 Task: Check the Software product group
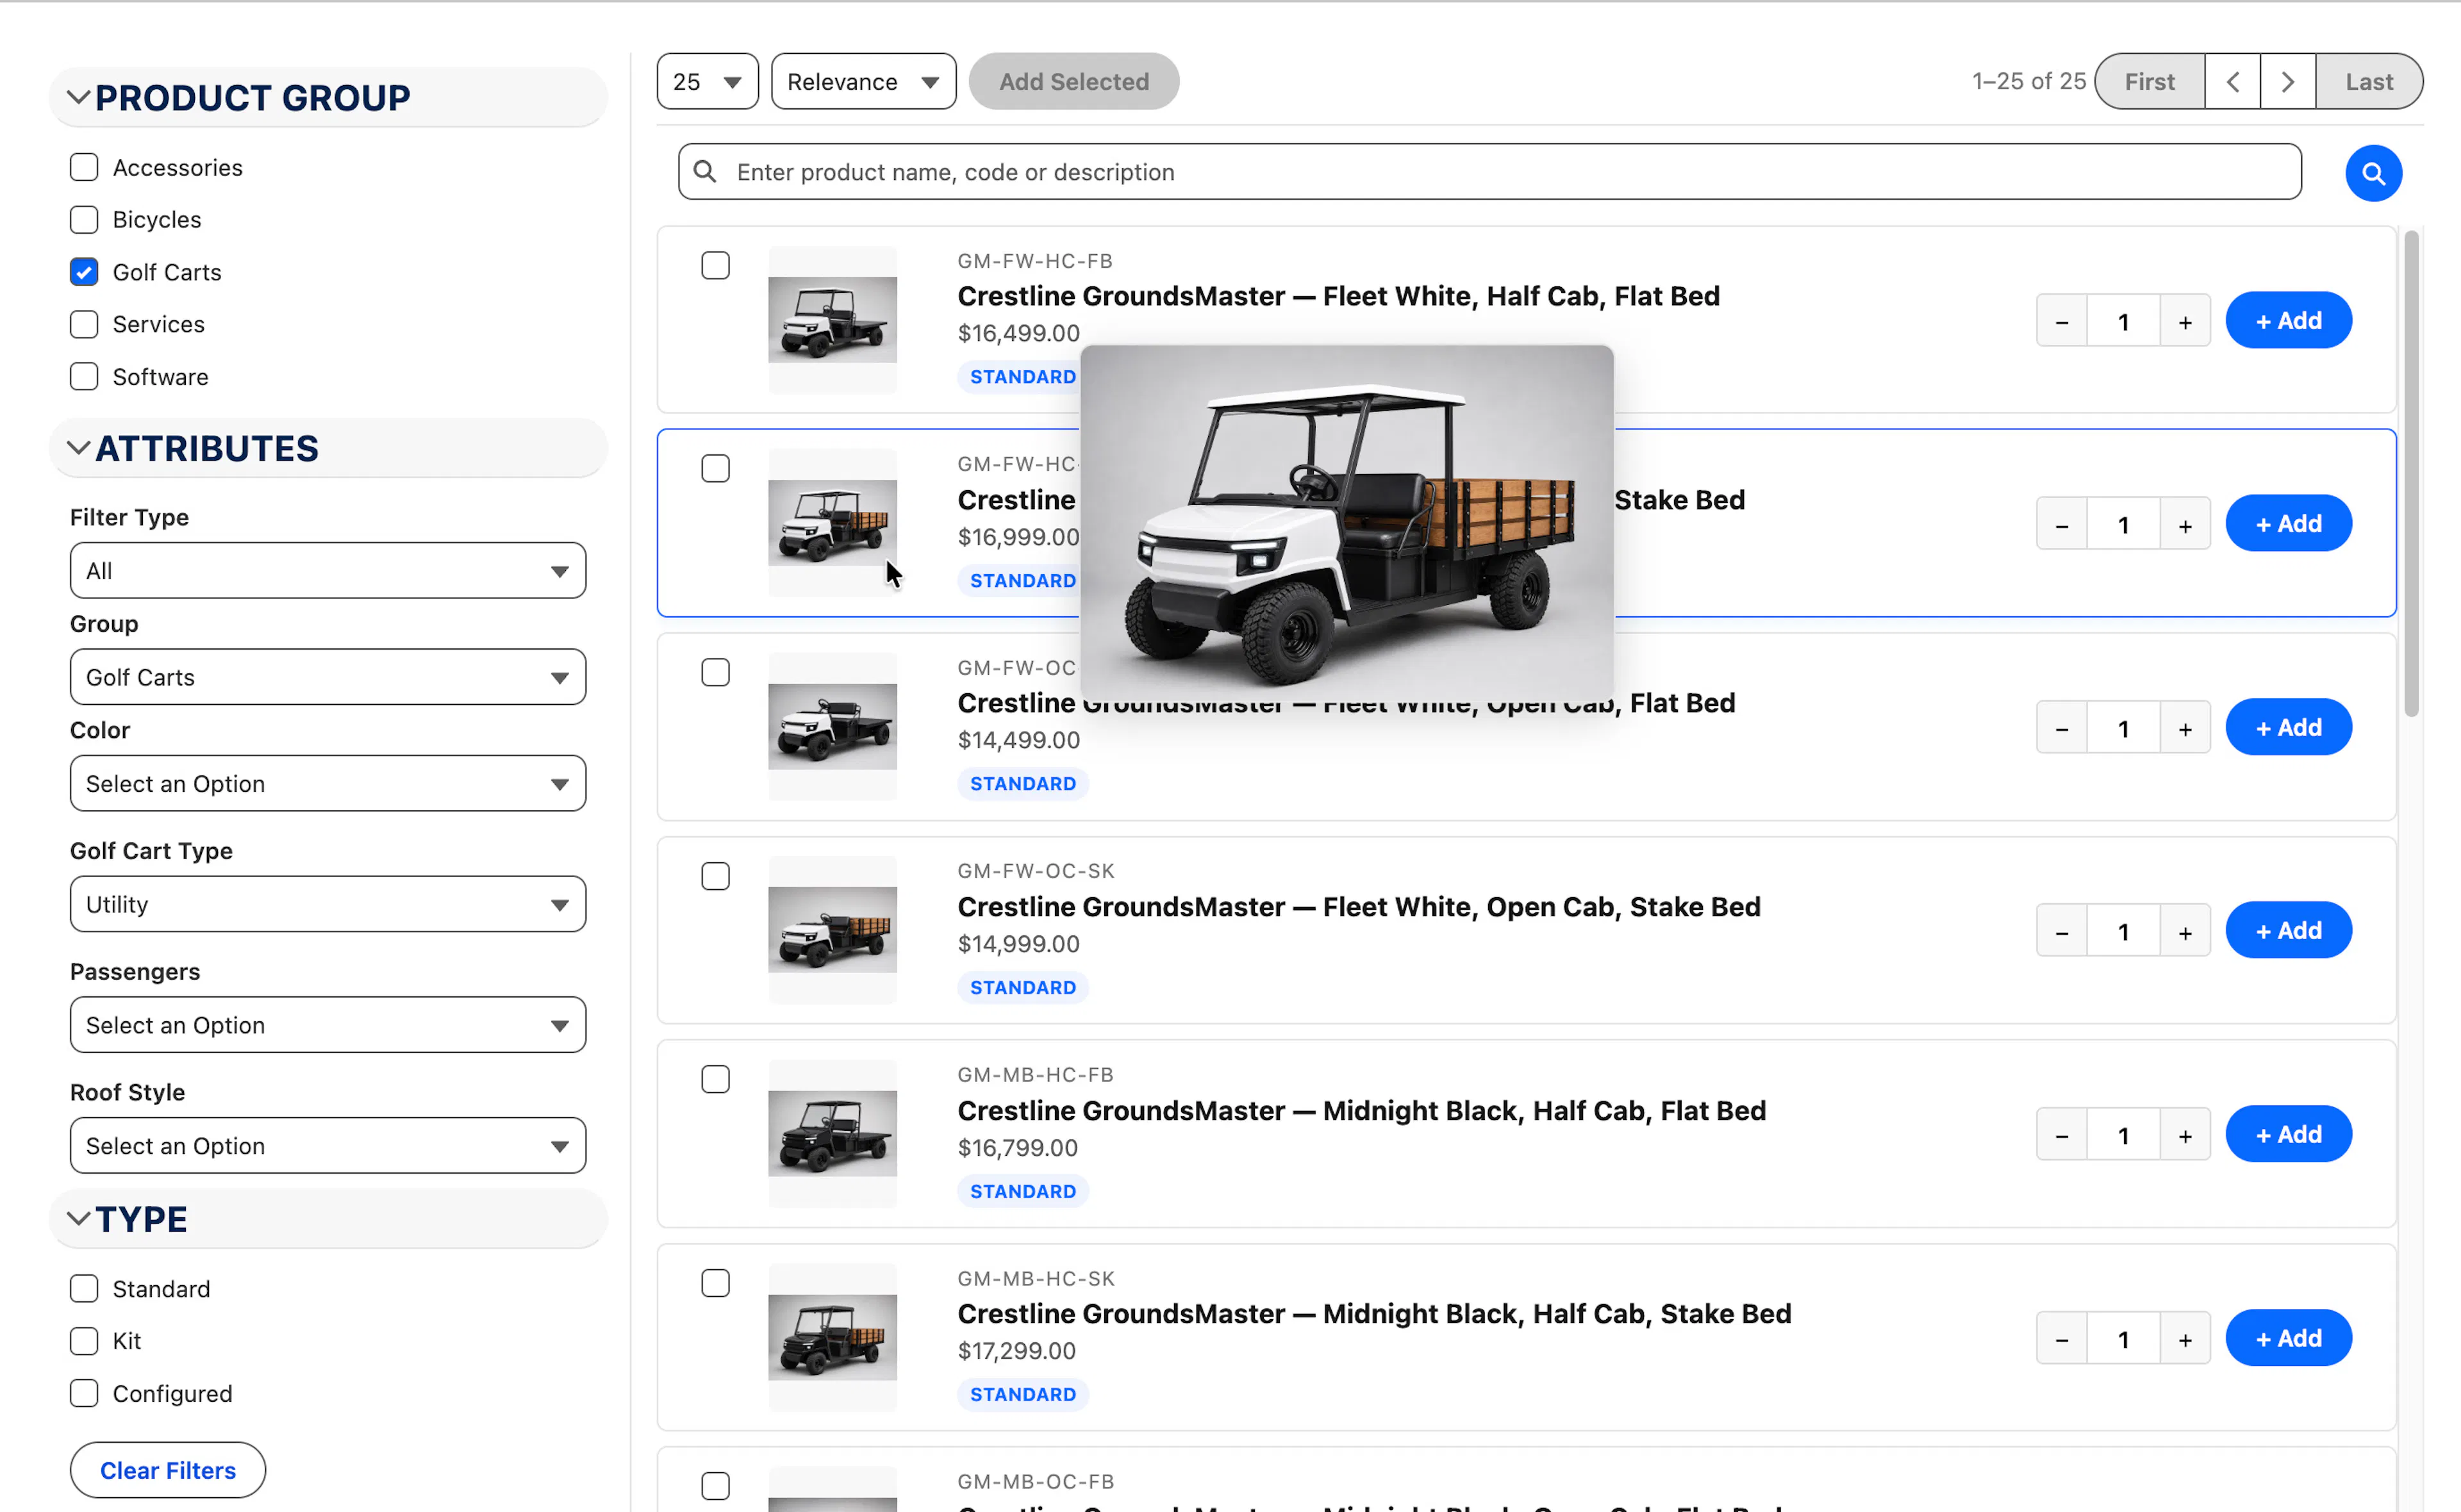[84, 377]
